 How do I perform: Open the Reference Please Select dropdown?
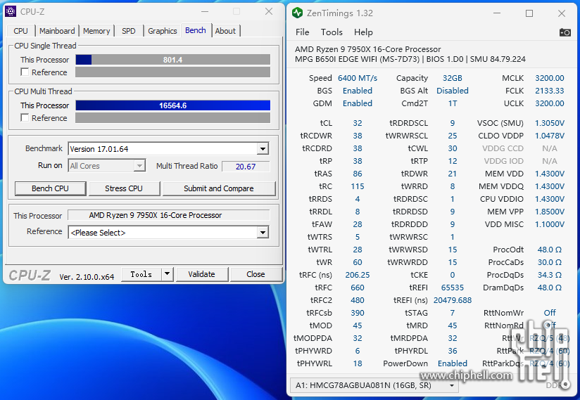point(263,232)
